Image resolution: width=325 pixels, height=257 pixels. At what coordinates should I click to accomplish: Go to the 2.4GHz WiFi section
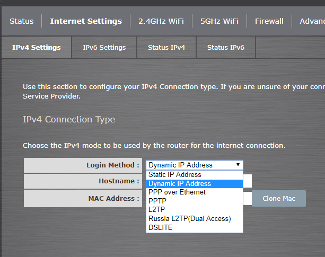point(161,21)
